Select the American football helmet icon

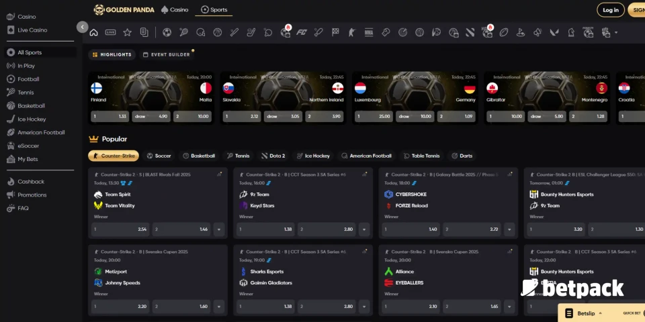pyautogui.click(x=201, y=32)
